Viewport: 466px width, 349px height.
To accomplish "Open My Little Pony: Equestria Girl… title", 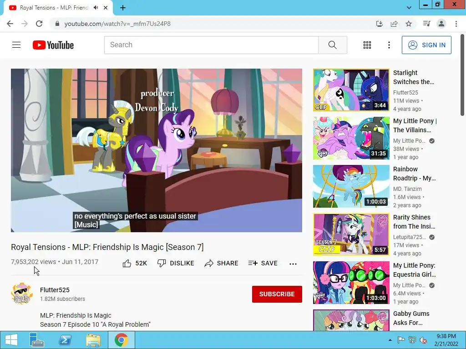I will (x=414, y=270).
